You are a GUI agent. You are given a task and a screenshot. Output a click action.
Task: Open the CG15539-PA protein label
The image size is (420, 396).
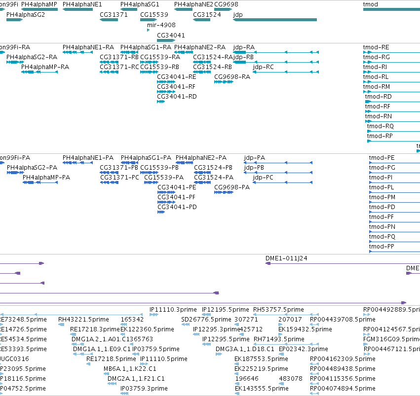pos(164,178)
